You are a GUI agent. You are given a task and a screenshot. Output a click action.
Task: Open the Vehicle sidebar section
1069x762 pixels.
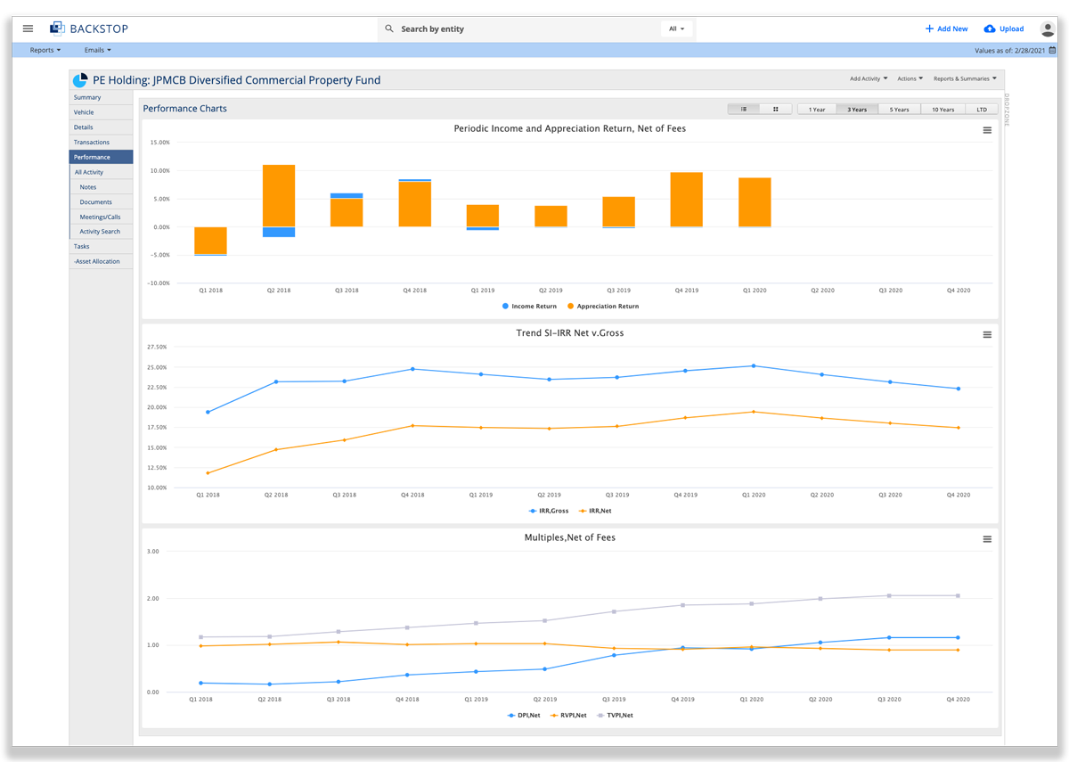tap(101, 112)
